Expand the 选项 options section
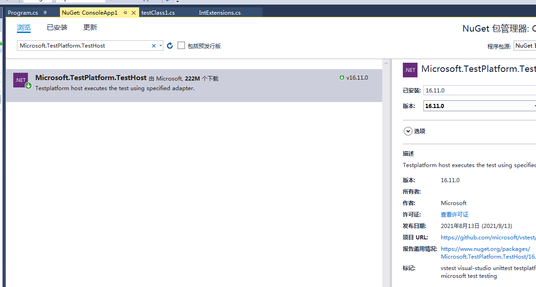536x287 pixels. click(x=408, y=131)
